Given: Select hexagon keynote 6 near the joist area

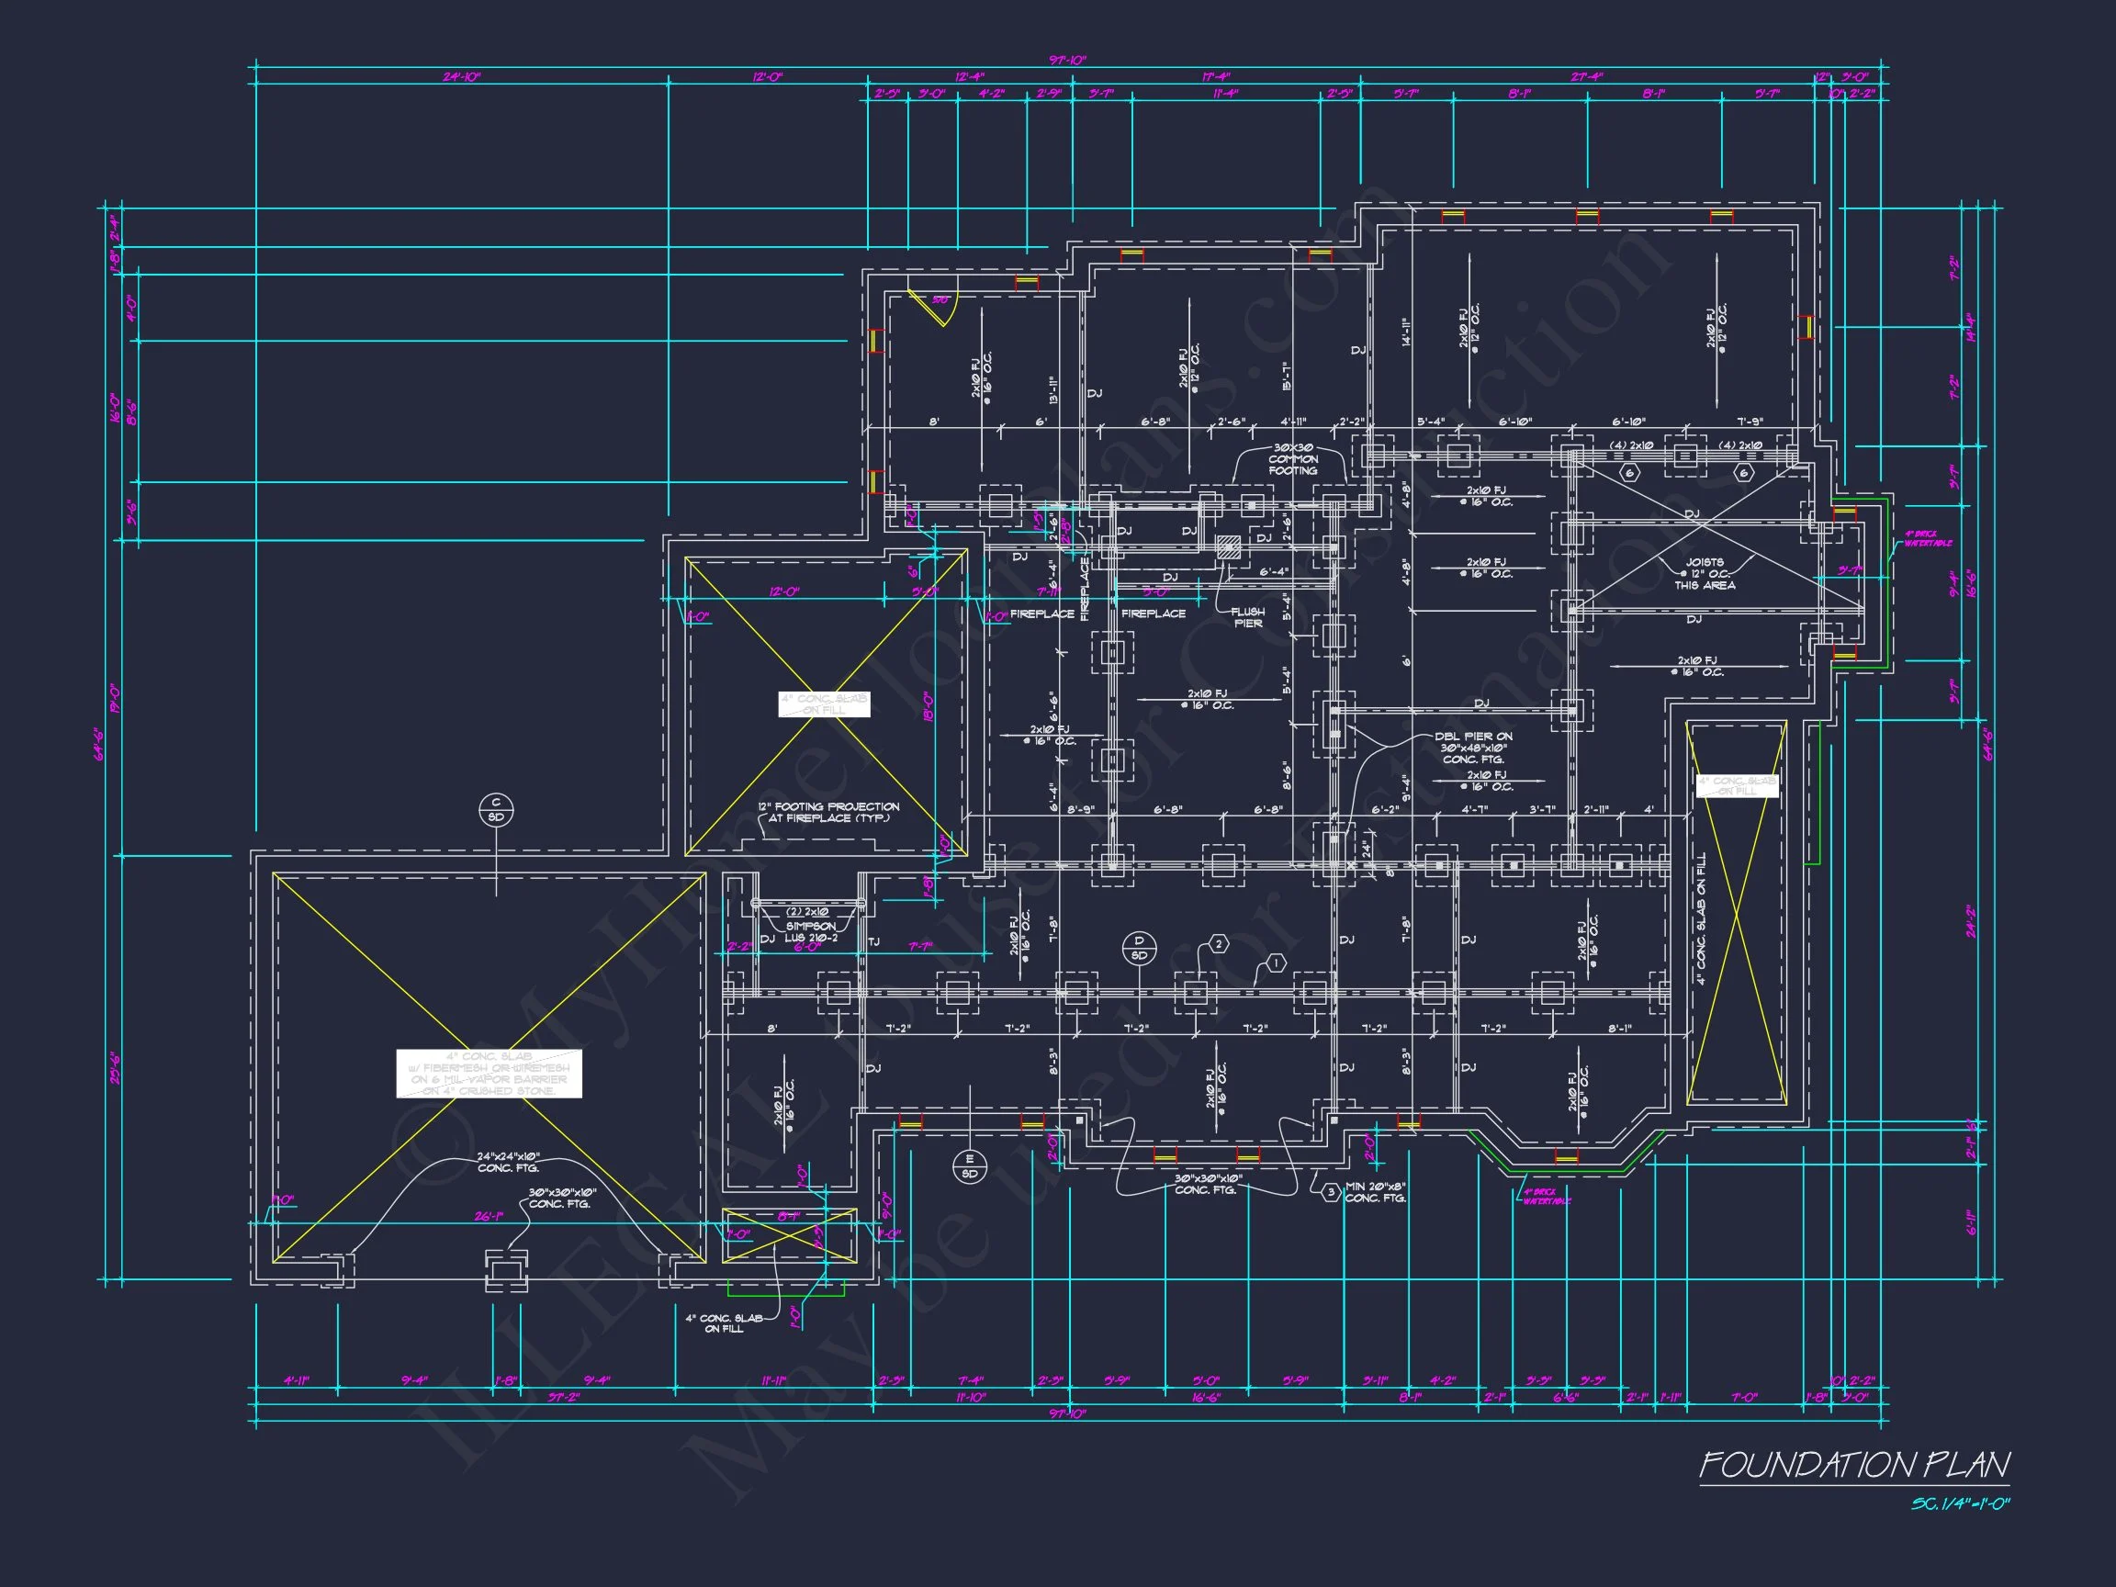Looking at the screenshot, I should point(1631,475).
